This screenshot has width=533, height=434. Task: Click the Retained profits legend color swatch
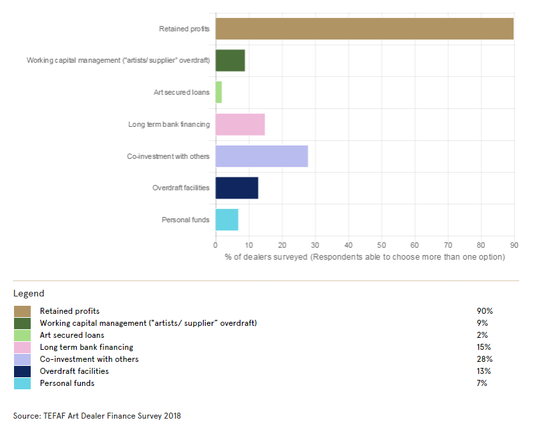pos(22,311)
